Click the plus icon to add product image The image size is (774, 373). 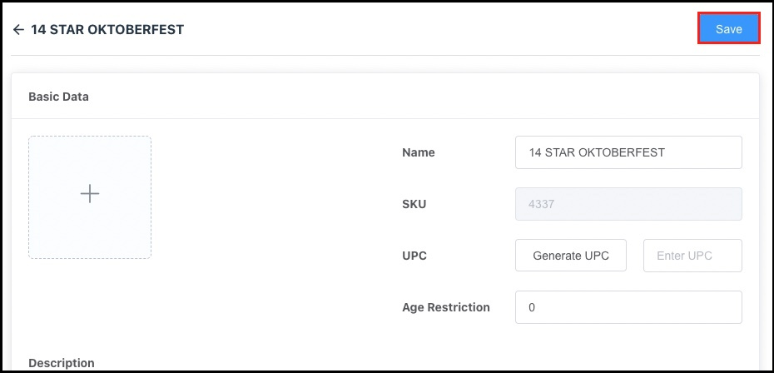click(90, 194)
